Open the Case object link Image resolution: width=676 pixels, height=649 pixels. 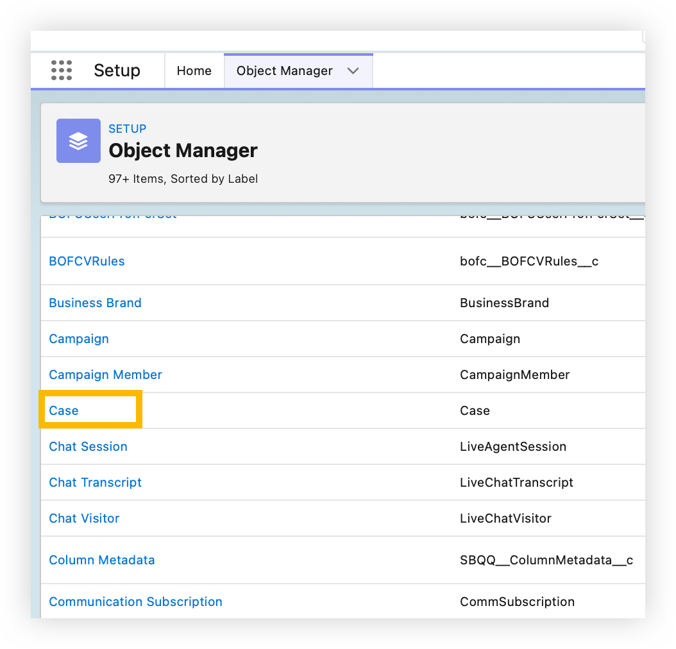point(64,410)
